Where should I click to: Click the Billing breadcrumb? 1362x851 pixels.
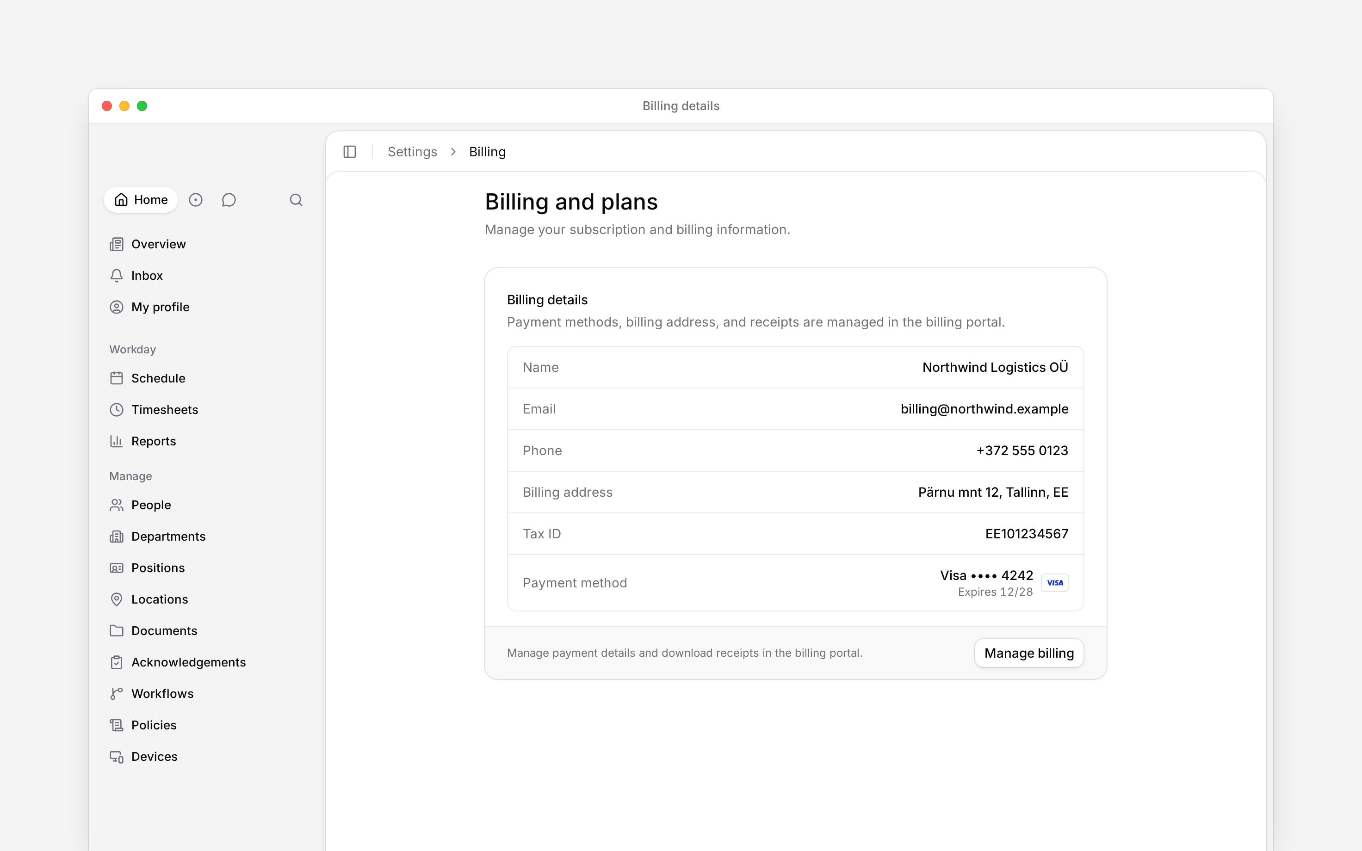[488, 152]
